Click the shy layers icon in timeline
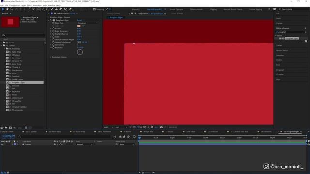Image resolution: width=310 pixels, height=174 pixels. 120,137
